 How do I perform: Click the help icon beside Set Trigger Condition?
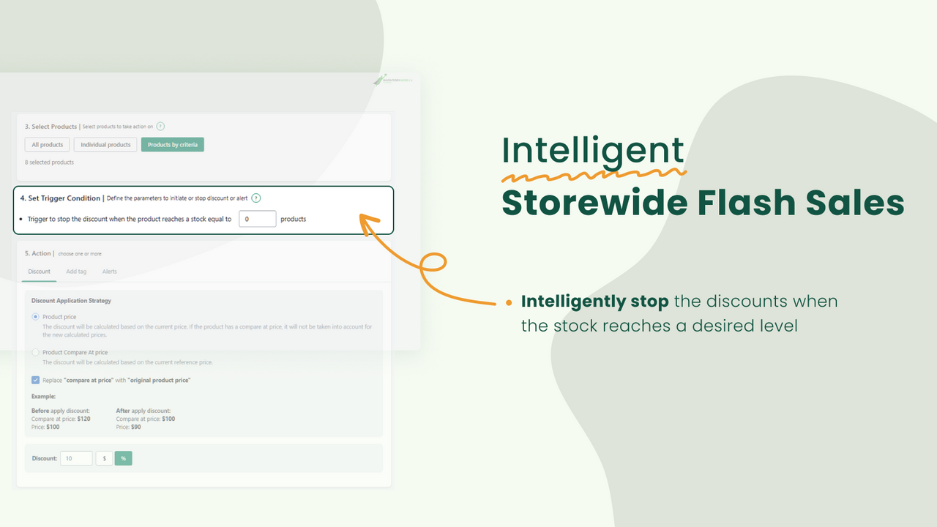[256, 198]
